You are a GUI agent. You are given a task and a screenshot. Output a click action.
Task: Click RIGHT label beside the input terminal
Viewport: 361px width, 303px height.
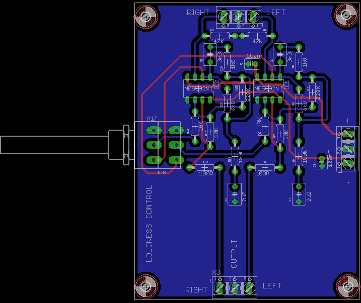[x=198, y=13]
